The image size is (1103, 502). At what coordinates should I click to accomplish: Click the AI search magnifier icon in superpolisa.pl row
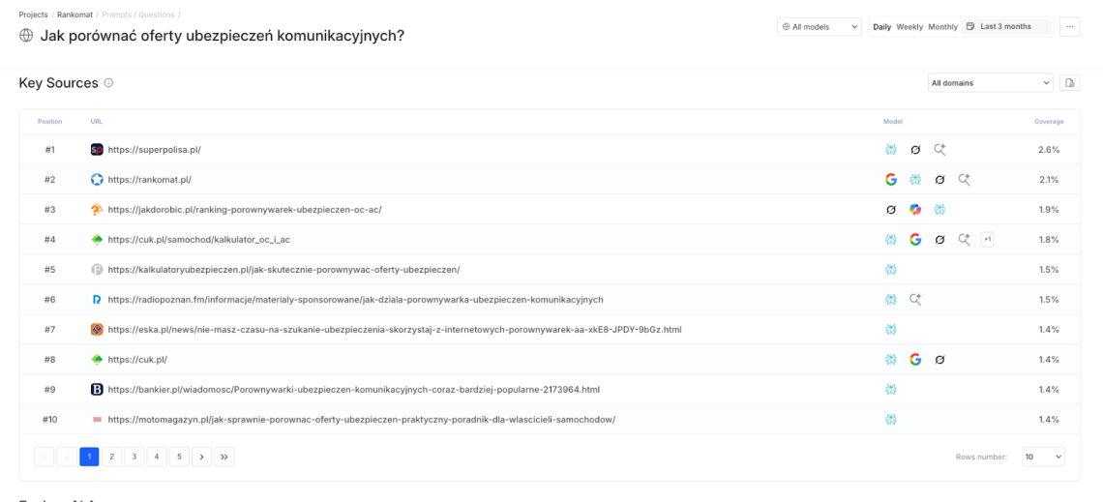tap(939, 149)
